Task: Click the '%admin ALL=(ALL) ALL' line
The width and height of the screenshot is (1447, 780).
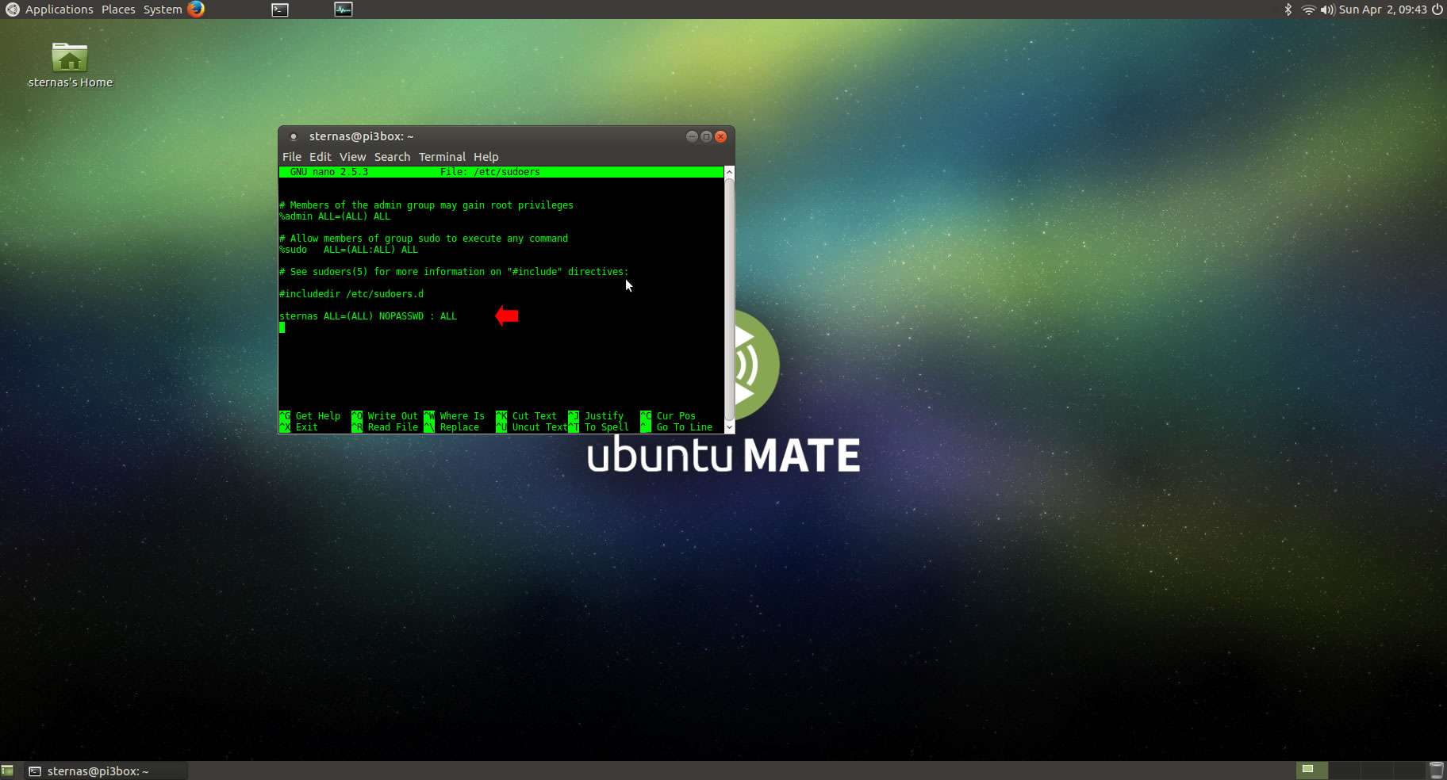Action: pos(335,216)
